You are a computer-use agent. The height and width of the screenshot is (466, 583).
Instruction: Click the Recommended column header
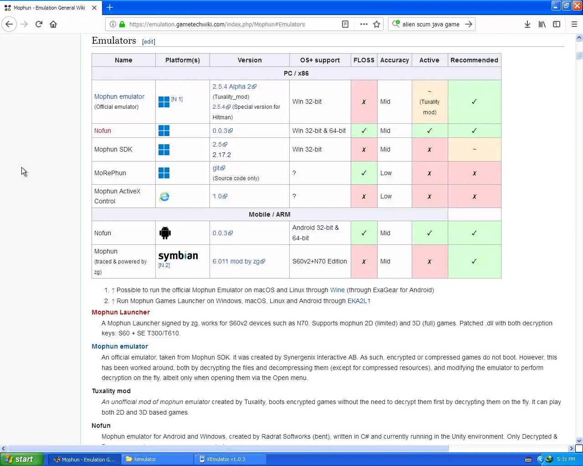(474, 60)
